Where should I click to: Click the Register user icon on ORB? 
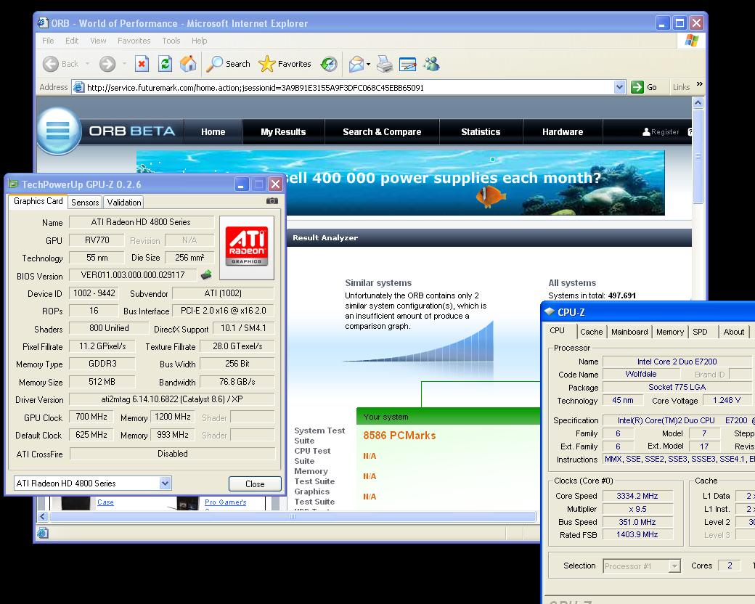[646, 131]
